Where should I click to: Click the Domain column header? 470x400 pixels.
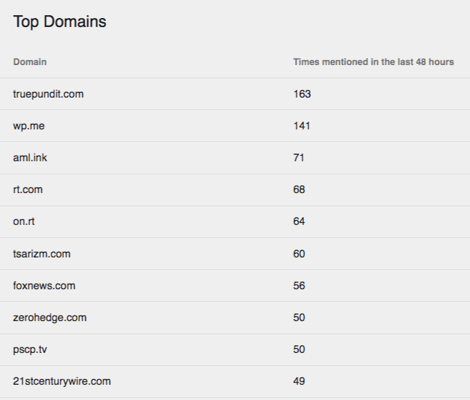[x=30, y=62]
